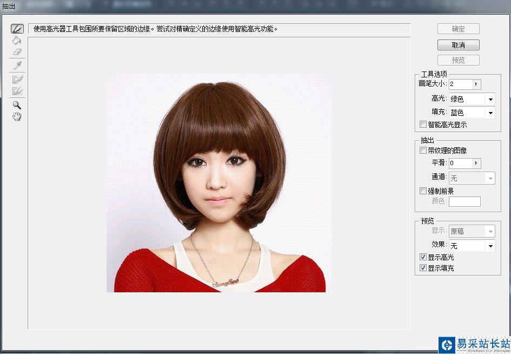Select the Hand pan tool
Viewport: 511px width, 354px height.
point(17,116)
